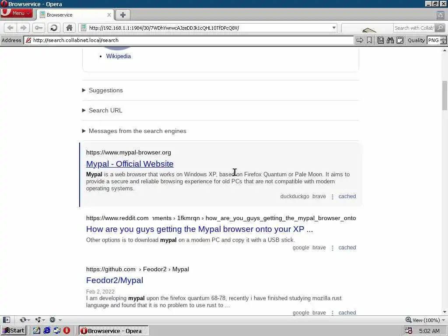
Task: Launch Internet Explorer from quick launch
Action: 47,331
